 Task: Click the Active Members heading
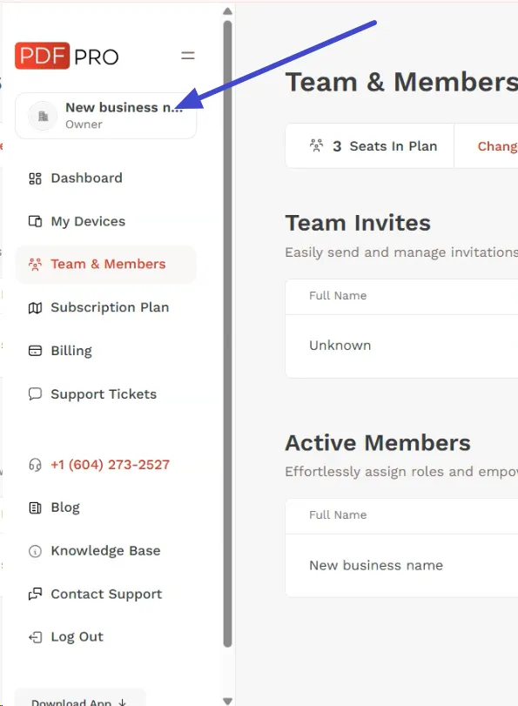tap(378, 442)
